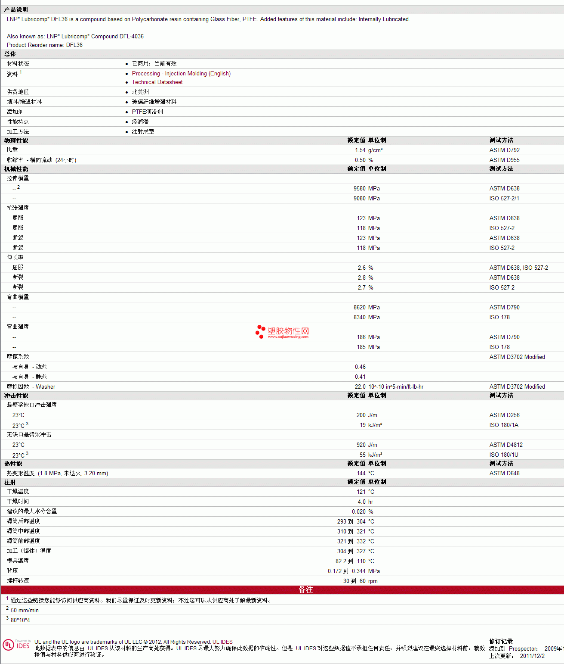Click the 50 mm/min footnote
Screen dimensions: 564x664
point(25,611)
